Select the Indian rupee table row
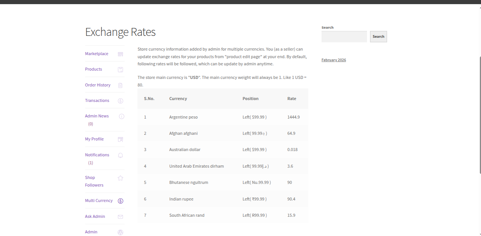Image resolution: width=481 pixels, height=236 pixels. click(x=223, y=199)
